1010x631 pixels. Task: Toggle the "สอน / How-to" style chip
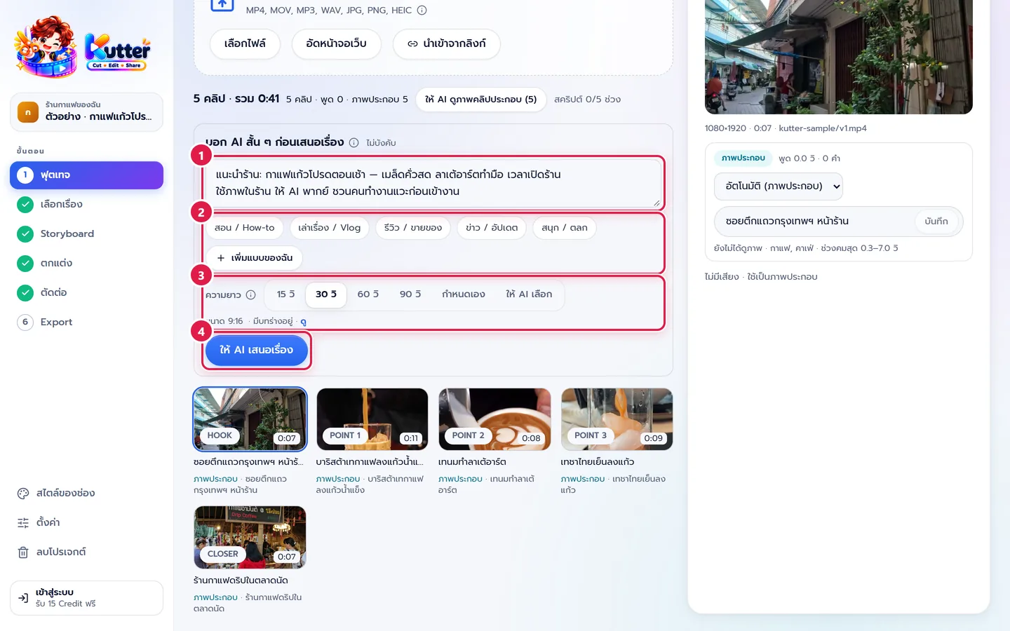245,228
